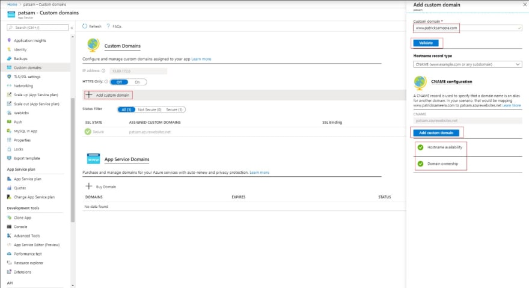Open TLS/SSL settings
Screen dimensions: 529x288
click(x=27, y=76)
